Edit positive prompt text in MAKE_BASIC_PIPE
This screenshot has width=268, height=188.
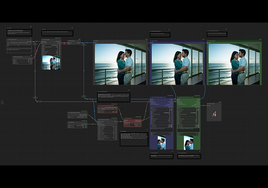pos(19,46)
